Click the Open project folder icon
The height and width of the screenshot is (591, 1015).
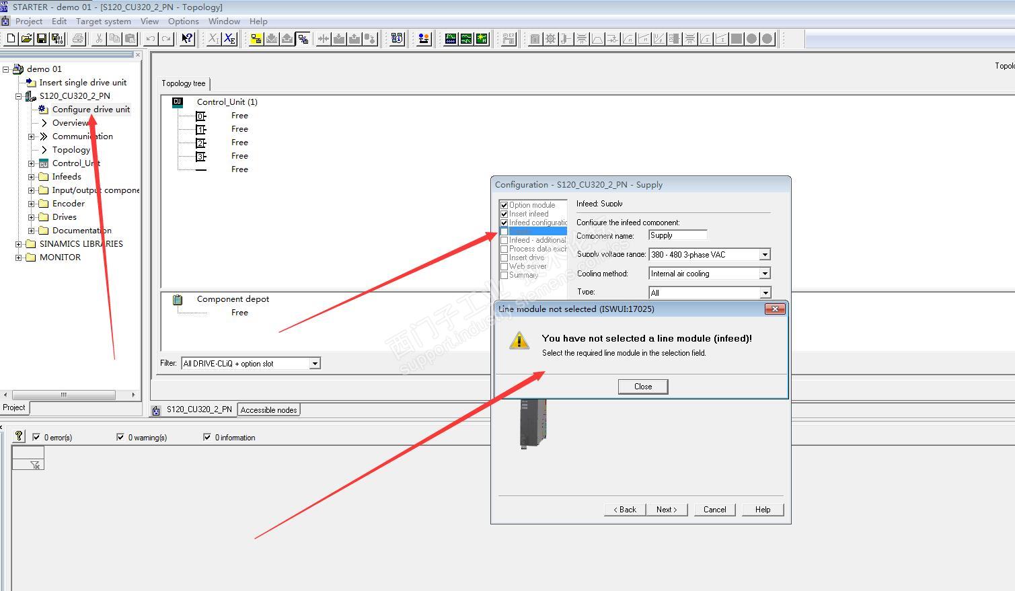click(26, 38)
